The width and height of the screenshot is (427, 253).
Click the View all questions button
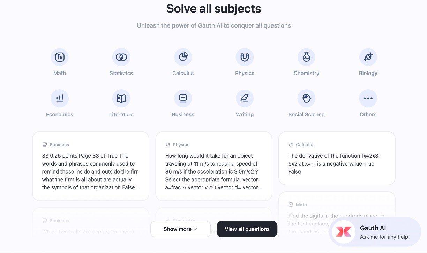point(247,229)
